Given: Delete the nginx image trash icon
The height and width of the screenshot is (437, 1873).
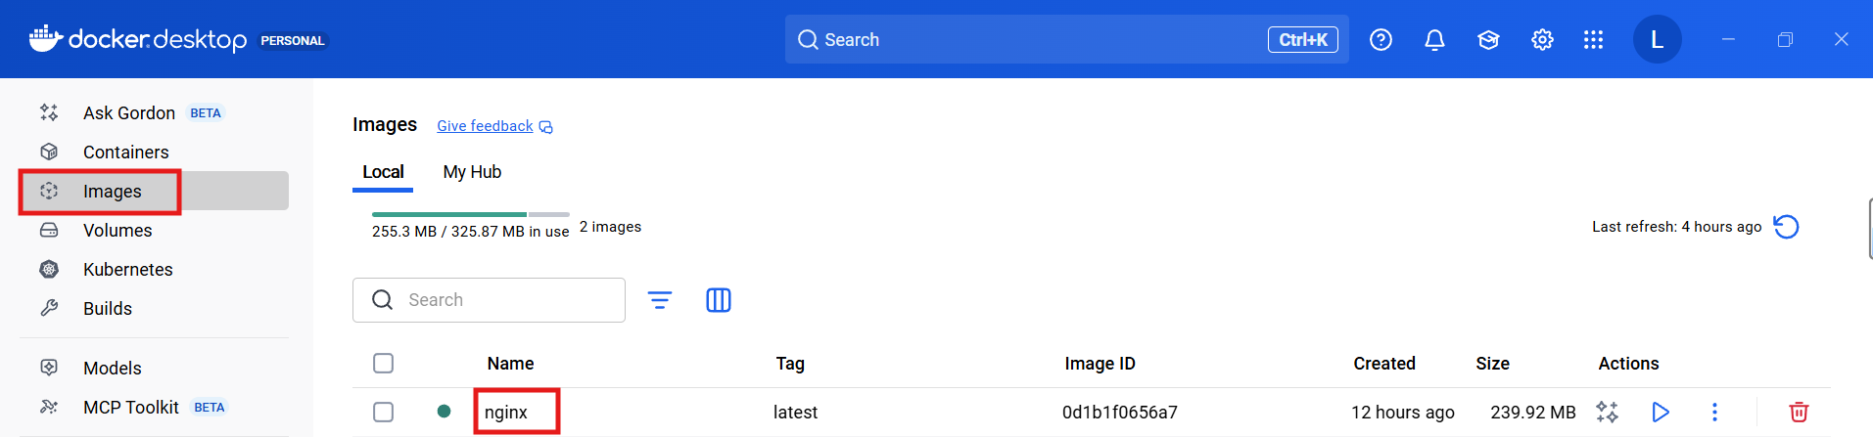Looking at the screenshot, I should pyautogui.click(x=1799, y=412).
